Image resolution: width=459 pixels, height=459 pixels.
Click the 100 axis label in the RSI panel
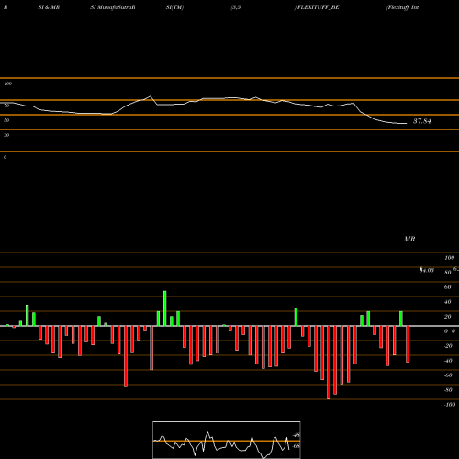(x=8, y=84)
